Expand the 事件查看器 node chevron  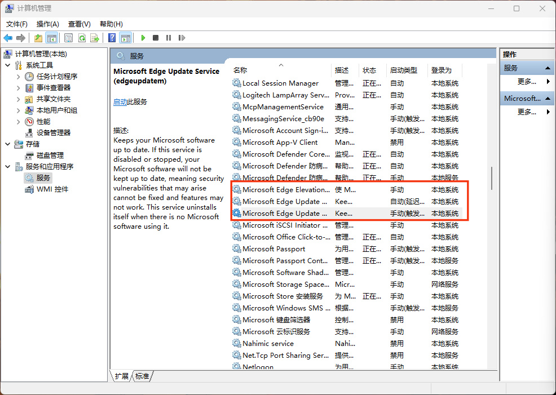point(19,88)
